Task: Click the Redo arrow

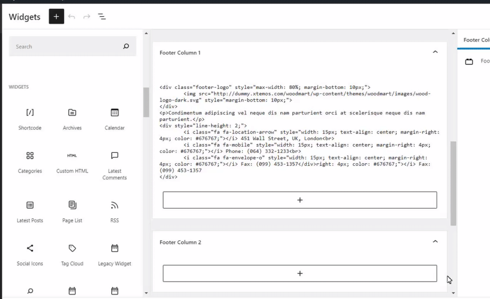Action: [x=87, y=17]
